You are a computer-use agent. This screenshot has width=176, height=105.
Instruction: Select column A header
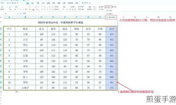(9, 17)
